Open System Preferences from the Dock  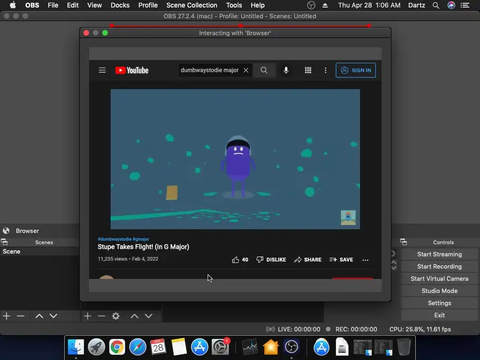click(x=220, y=347)
